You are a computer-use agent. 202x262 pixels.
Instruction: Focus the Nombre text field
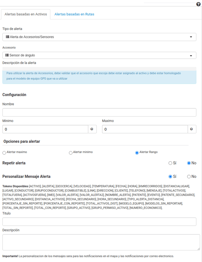[100, 112]
